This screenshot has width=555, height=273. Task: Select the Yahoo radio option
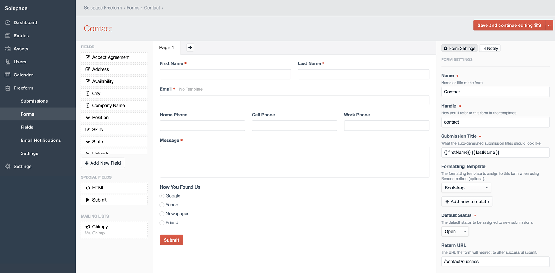click(162, 205)
